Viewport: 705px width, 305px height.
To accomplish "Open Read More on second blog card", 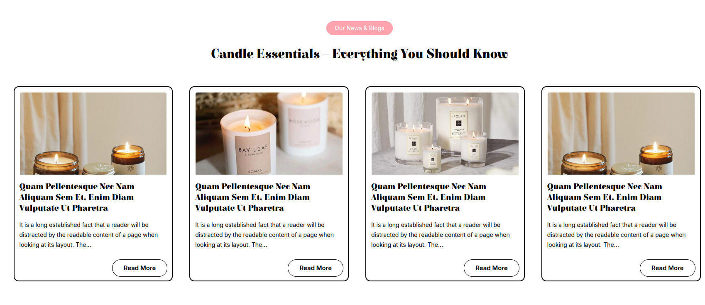I will pos(316,268).
